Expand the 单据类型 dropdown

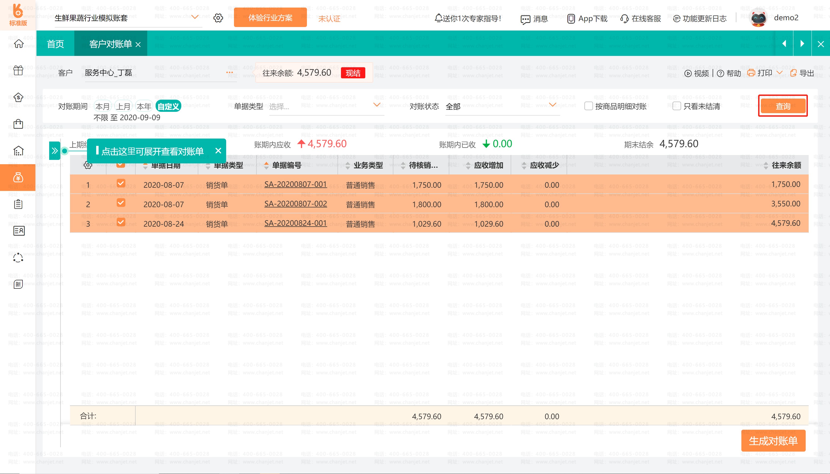point(377,105)
